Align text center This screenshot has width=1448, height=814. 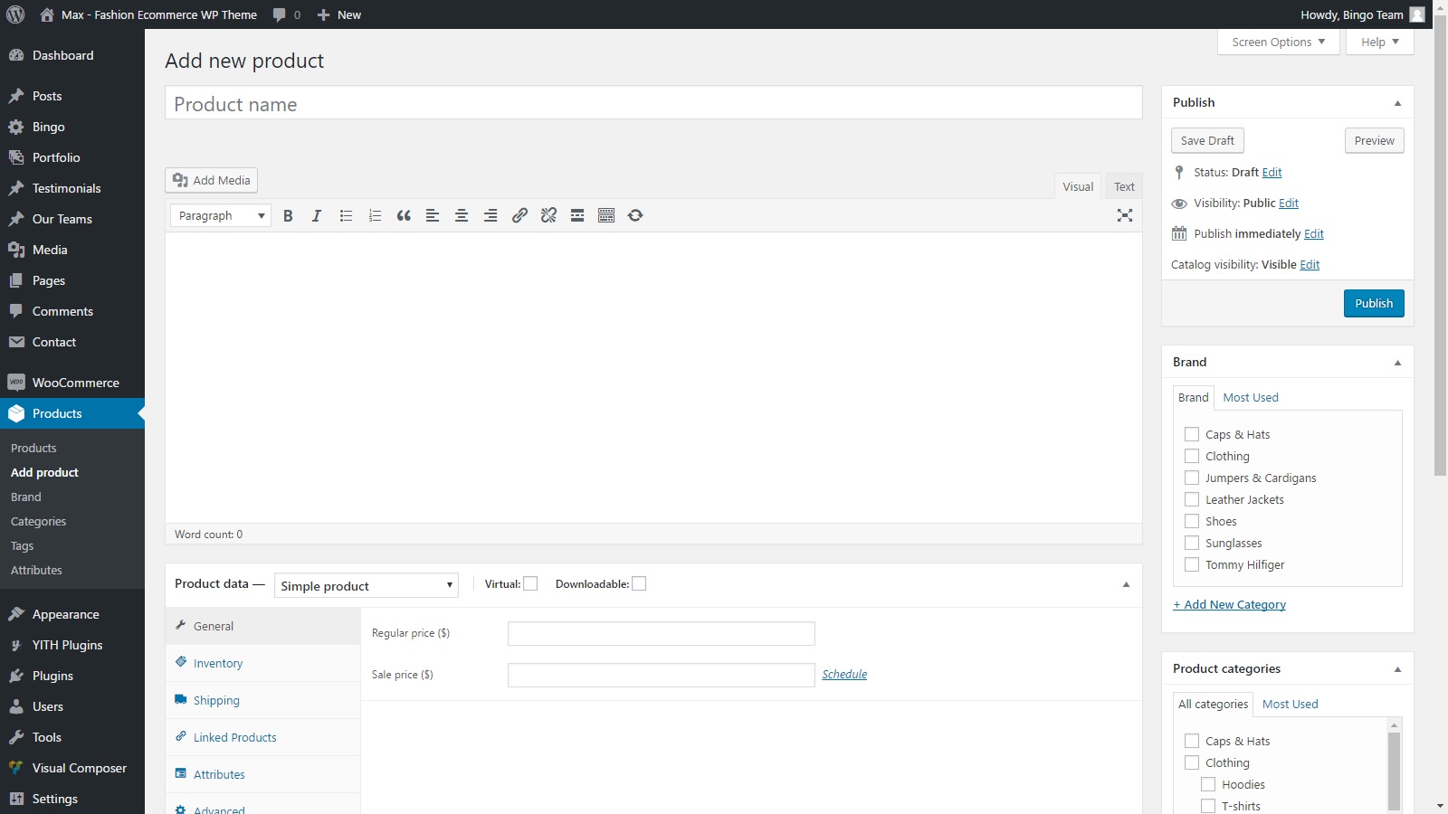pos(462,215)
